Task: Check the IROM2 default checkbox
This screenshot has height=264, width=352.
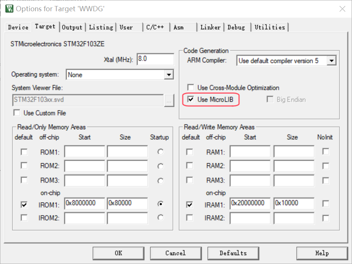Action: [24, 218]
